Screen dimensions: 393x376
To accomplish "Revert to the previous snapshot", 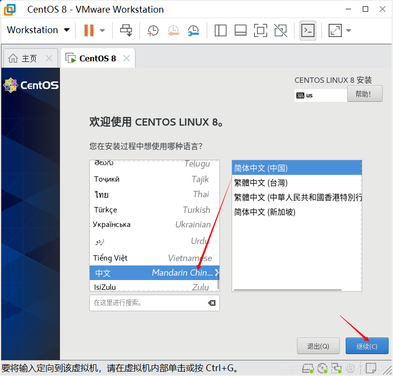I will coord(173,31).
